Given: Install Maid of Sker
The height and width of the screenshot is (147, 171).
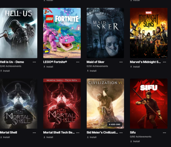Looking at the screenshot, I should point(92,71).
